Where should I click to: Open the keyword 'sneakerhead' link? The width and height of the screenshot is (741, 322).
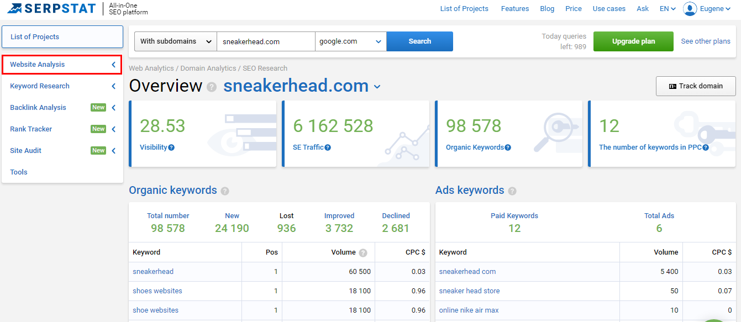[x=153, y=272]
